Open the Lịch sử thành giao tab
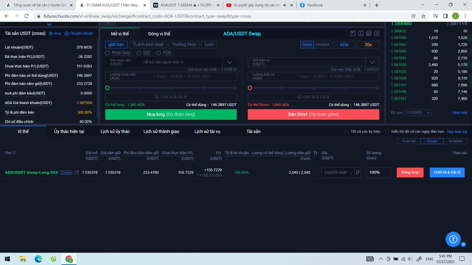Screen dimensions: 472x265 point(161,132)
